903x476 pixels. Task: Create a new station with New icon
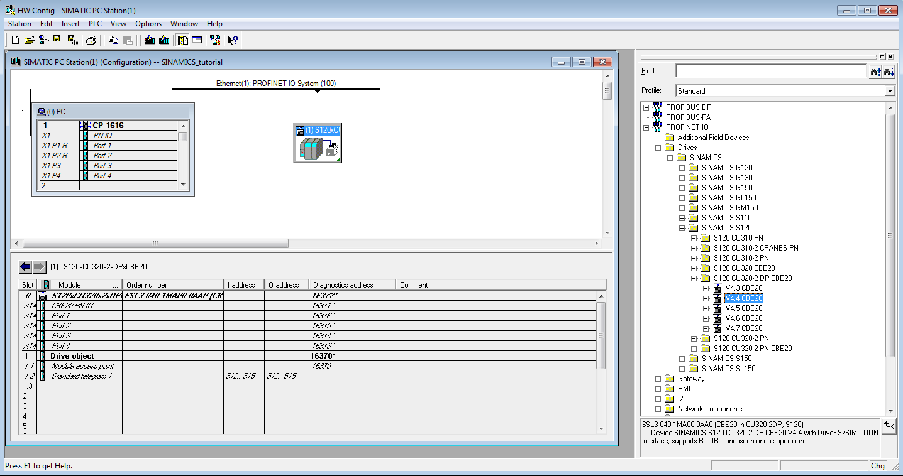pyautogui.click(x=16, y=40)
